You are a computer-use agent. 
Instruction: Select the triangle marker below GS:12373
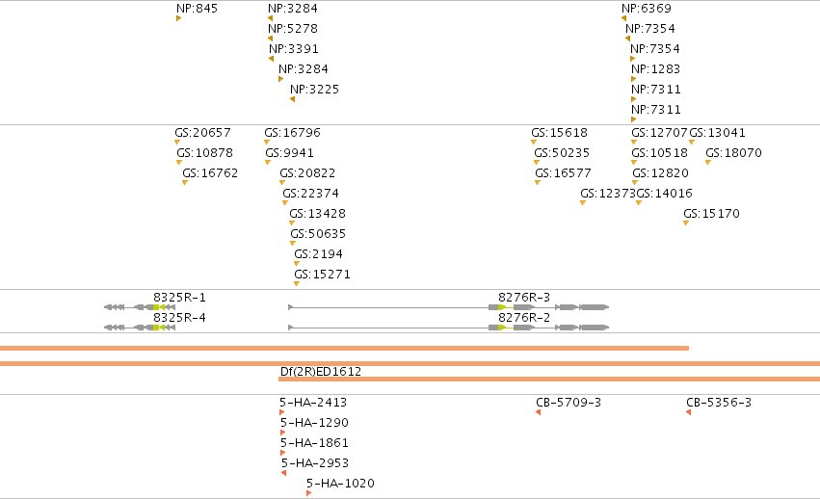point(583,203)
